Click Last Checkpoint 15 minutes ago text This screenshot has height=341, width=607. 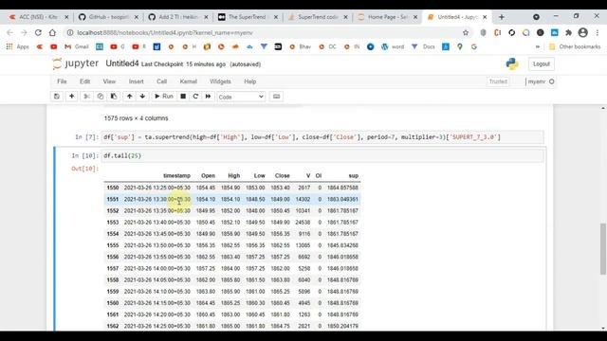click(183, 64)
